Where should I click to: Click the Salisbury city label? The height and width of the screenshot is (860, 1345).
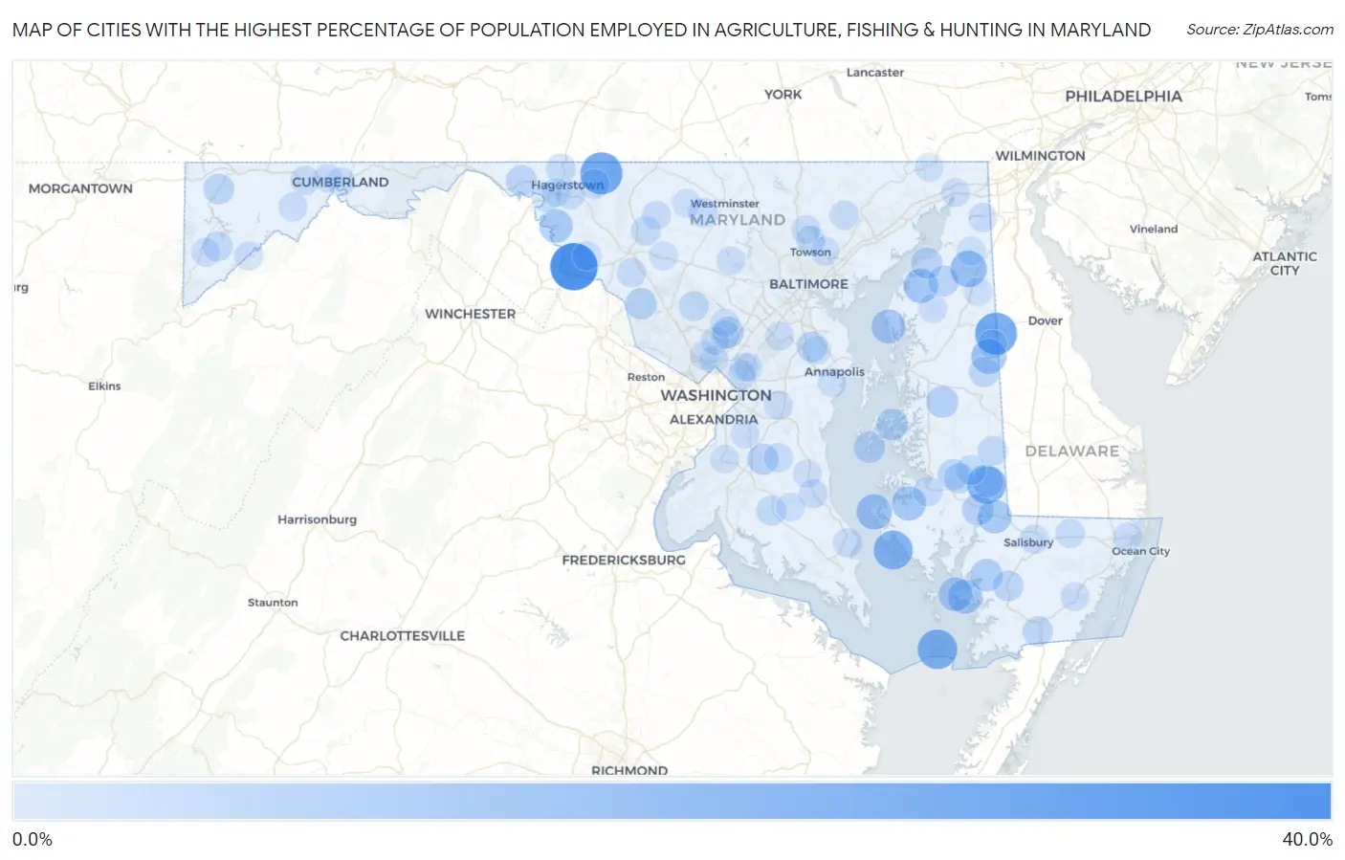coord(1028,542)
